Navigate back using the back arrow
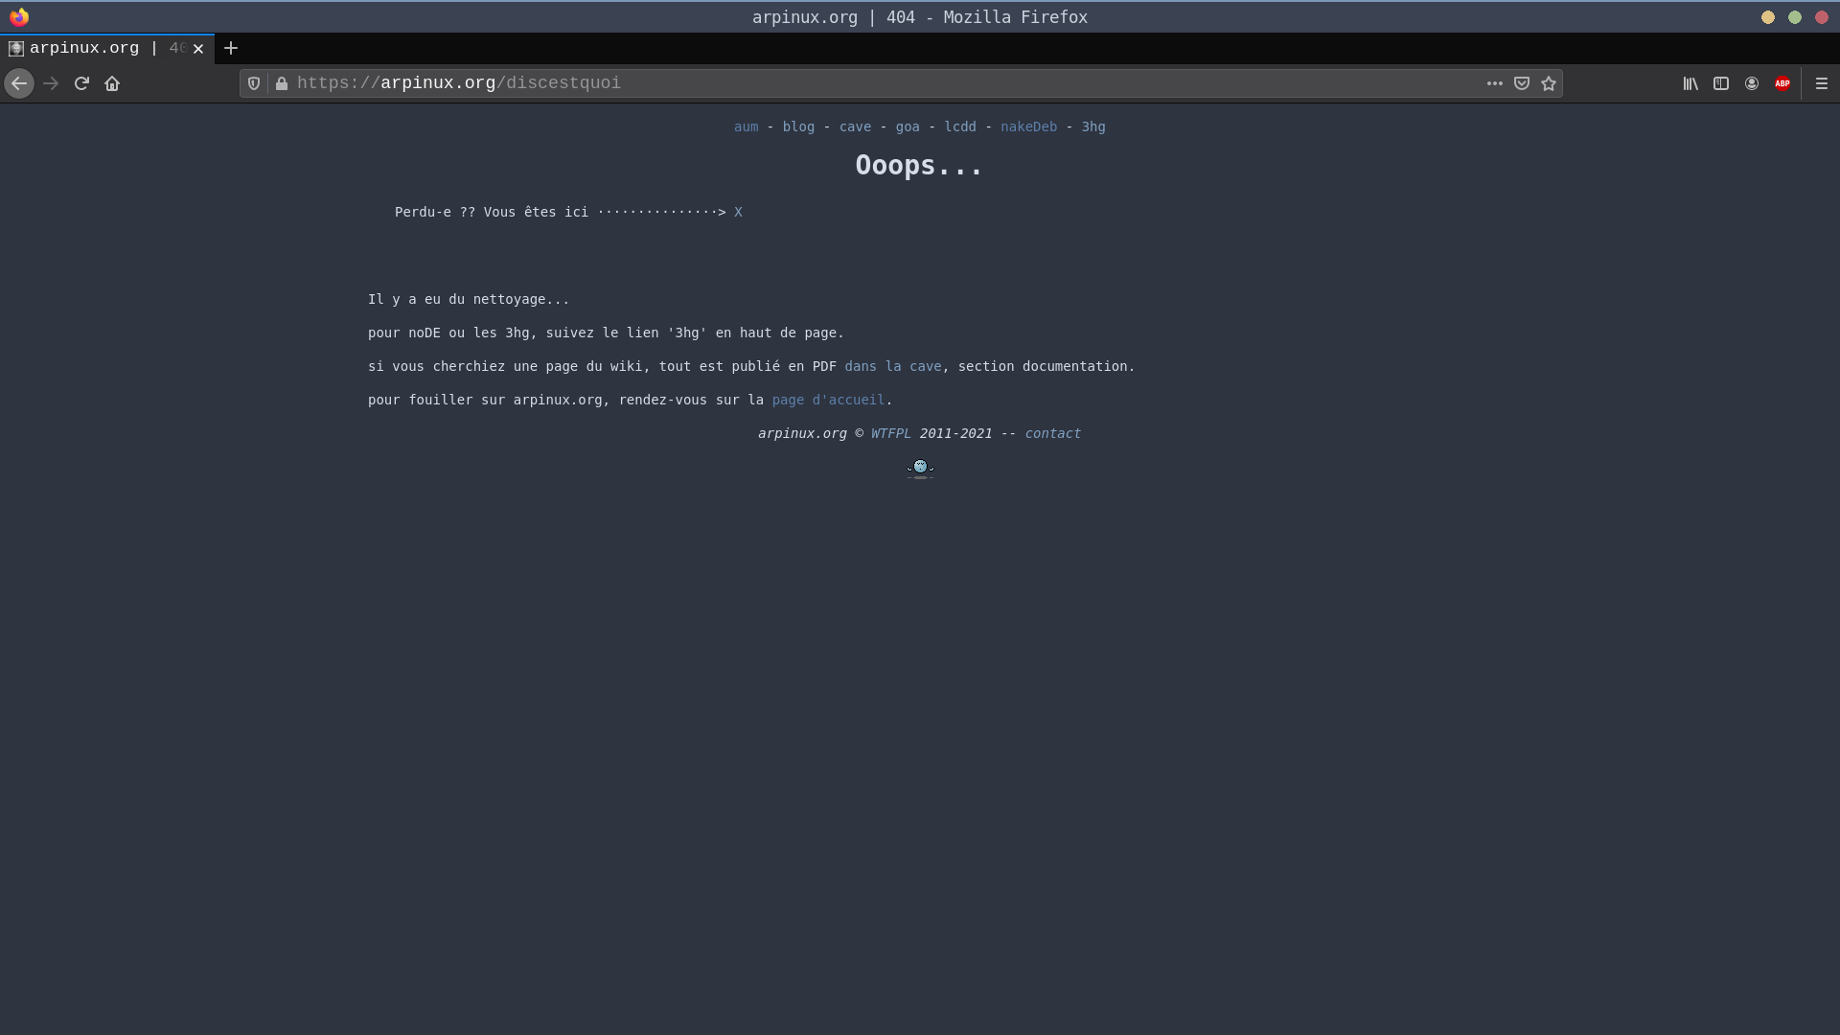 click(x=19, y=83)
